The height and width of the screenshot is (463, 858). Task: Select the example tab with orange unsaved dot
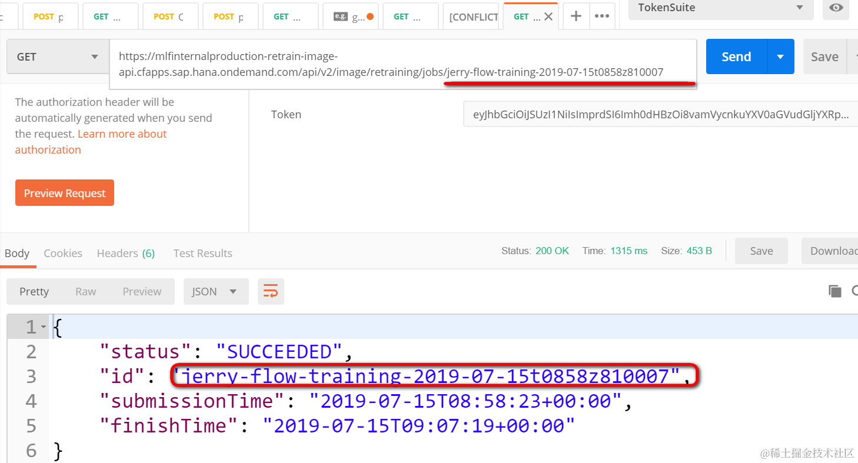[351, 16]
